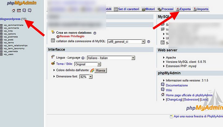Click the table icon beside wp_usermeta
The image size is (223, 127).
coord(1,51)
